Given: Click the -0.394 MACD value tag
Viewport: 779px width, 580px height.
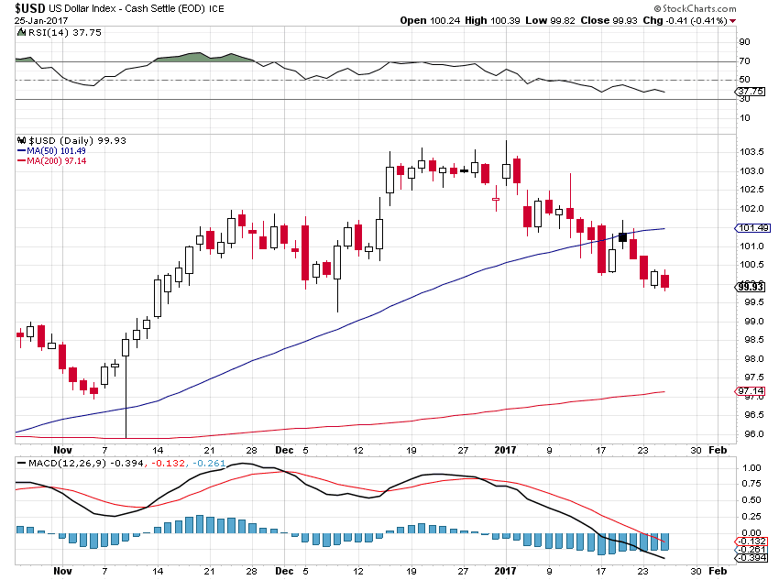Looking at the screenshot, I should coord(751,558).
